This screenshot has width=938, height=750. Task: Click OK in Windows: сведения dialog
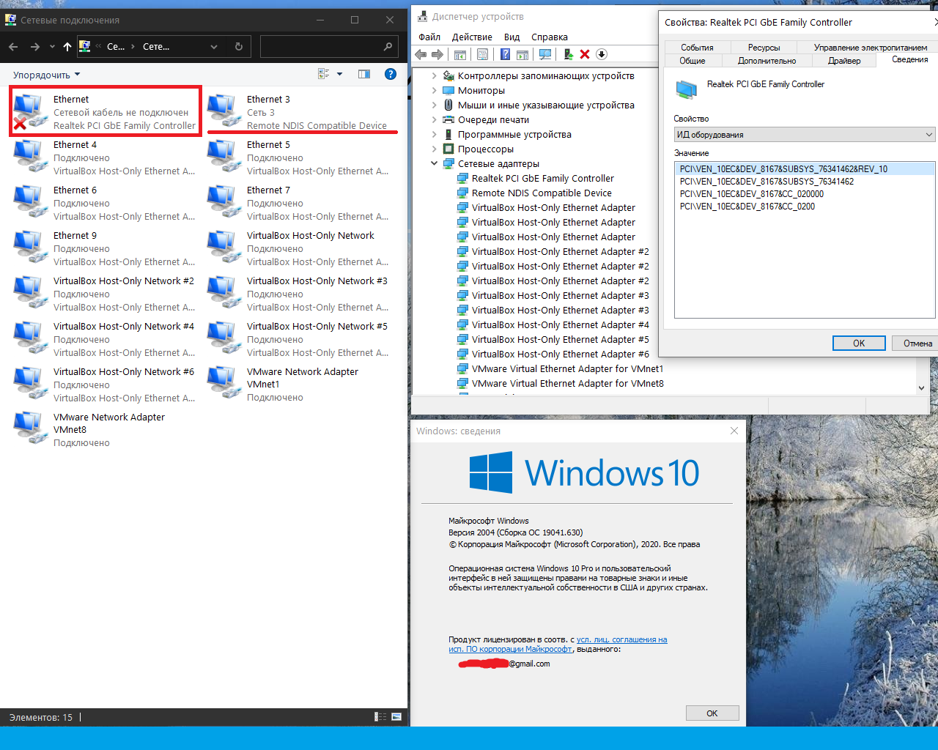(712, 713)
